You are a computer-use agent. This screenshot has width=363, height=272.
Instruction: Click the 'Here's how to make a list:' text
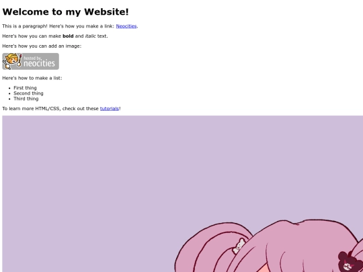[x=32, y=78]
